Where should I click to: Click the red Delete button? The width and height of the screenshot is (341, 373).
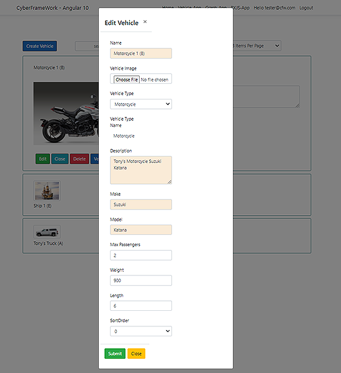click(80, 159)
